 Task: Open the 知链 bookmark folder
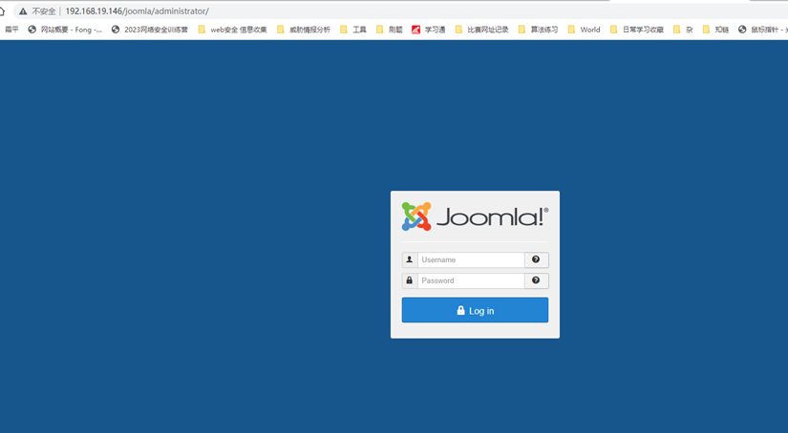coord(715,30)
